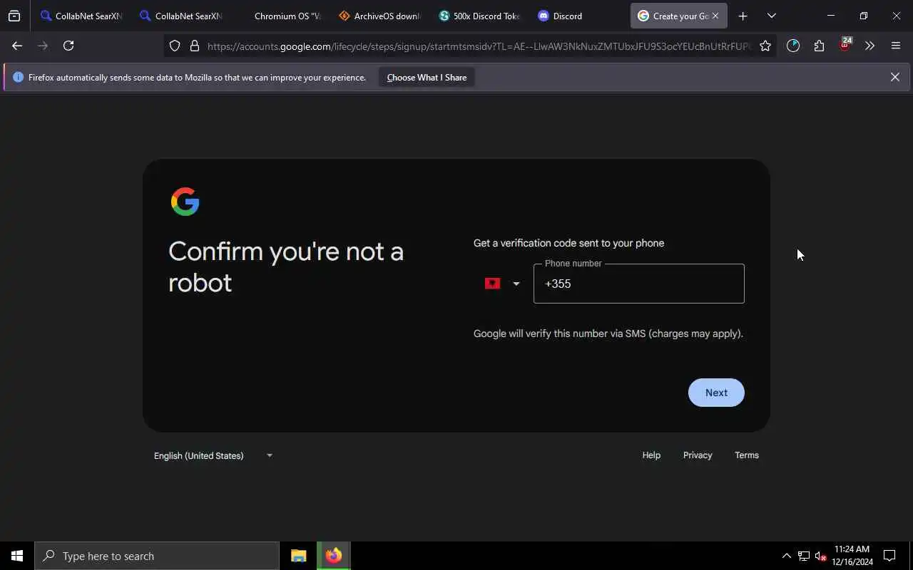Viewport: 913px width, 570px height.
Task: Dismiss the Firefox data notification bar
Action: click(x=894, y=77)
